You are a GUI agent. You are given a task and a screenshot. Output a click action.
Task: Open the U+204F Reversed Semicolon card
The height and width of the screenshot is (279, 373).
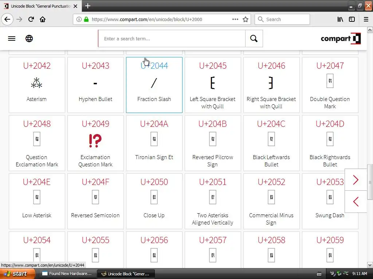(95, 201)
